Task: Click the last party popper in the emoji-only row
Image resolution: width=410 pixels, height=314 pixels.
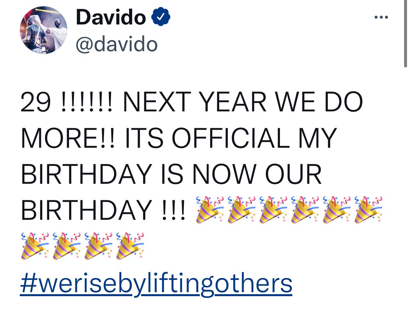Action: (130, 246)
